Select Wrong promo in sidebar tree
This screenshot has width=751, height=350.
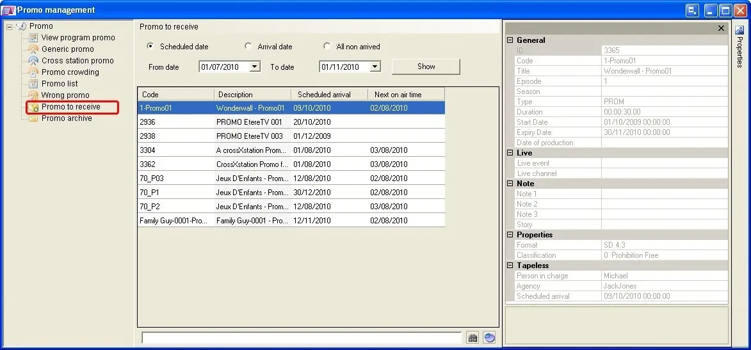click(65, 95)
